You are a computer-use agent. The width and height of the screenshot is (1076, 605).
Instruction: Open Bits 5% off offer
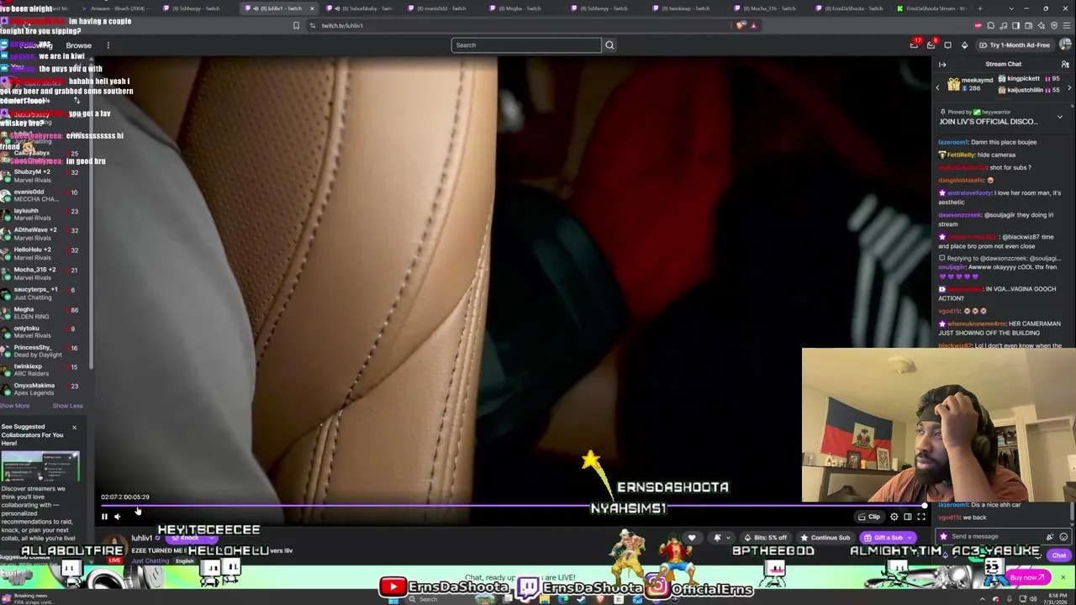point(765,538)
